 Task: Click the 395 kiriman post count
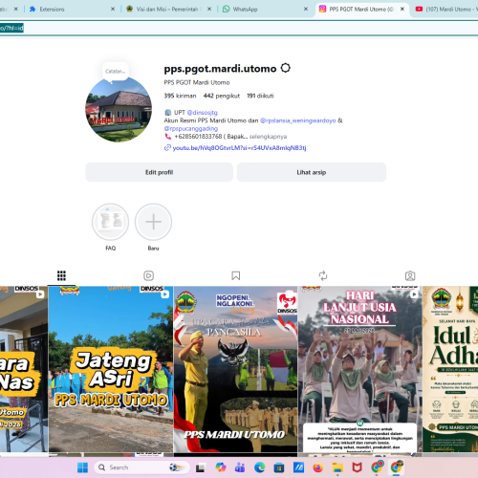pos(180,96)
